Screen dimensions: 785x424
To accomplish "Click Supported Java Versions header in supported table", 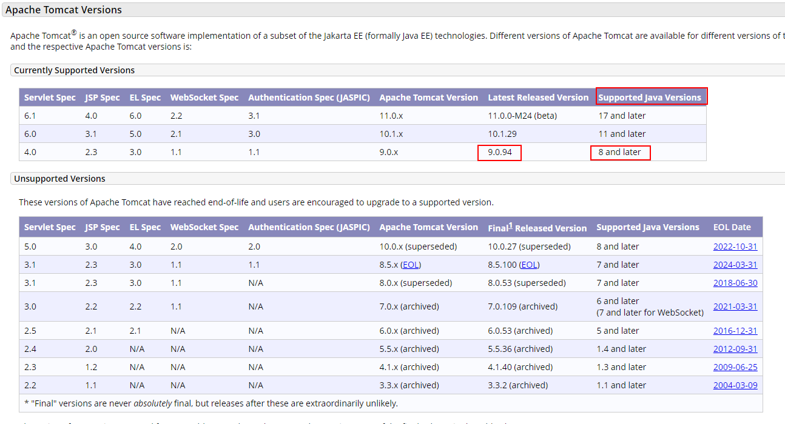I will click(x=650, y=98).
